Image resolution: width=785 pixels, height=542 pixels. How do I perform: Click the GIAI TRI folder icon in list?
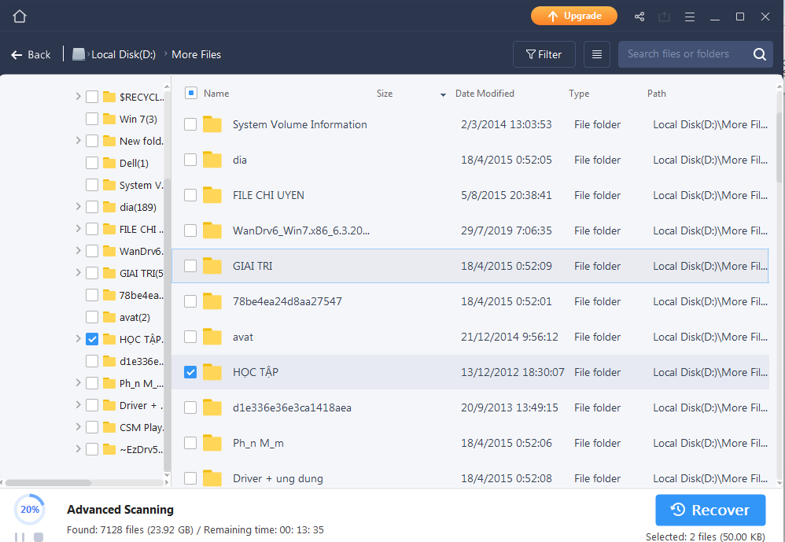tap(212, 266)
